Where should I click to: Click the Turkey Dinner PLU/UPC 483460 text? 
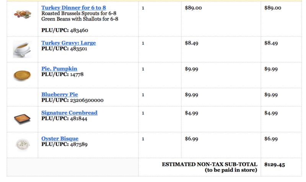coord(65,31)
